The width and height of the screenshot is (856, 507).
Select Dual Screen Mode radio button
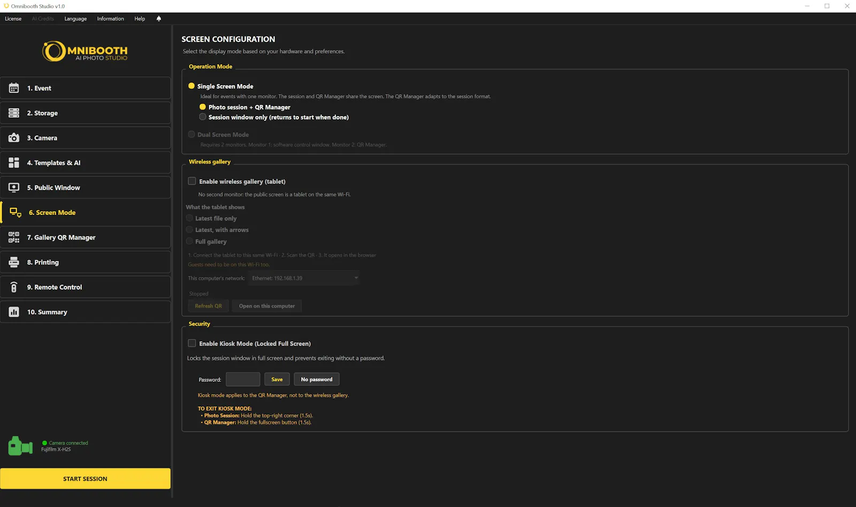click(192, 134)
